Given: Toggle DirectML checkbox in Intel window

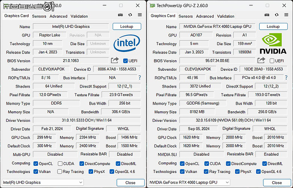Looking at the screenshot, I should [x=118, y=164].
